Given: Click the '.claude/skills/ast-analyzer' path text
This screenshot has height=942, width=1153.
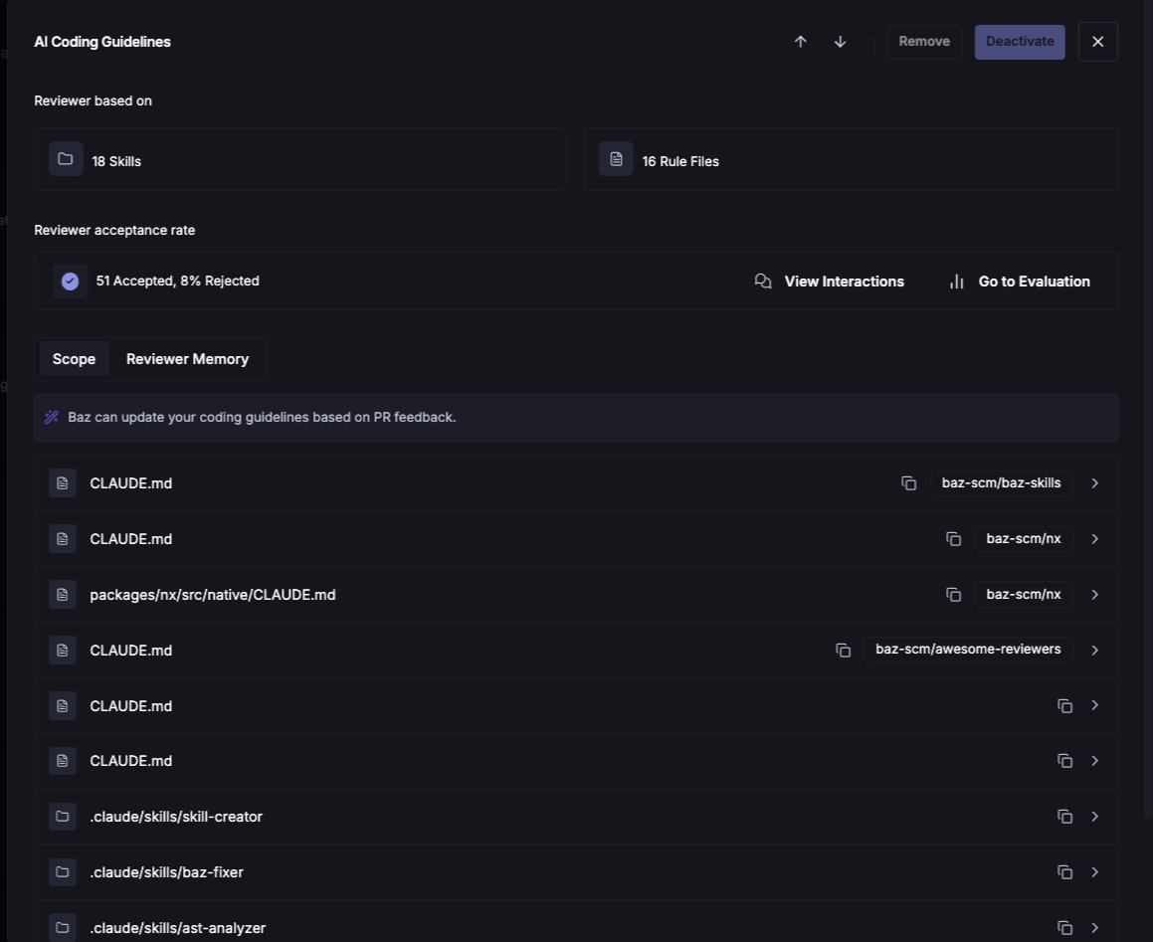Looking at the screenshot, I should 177,928.
